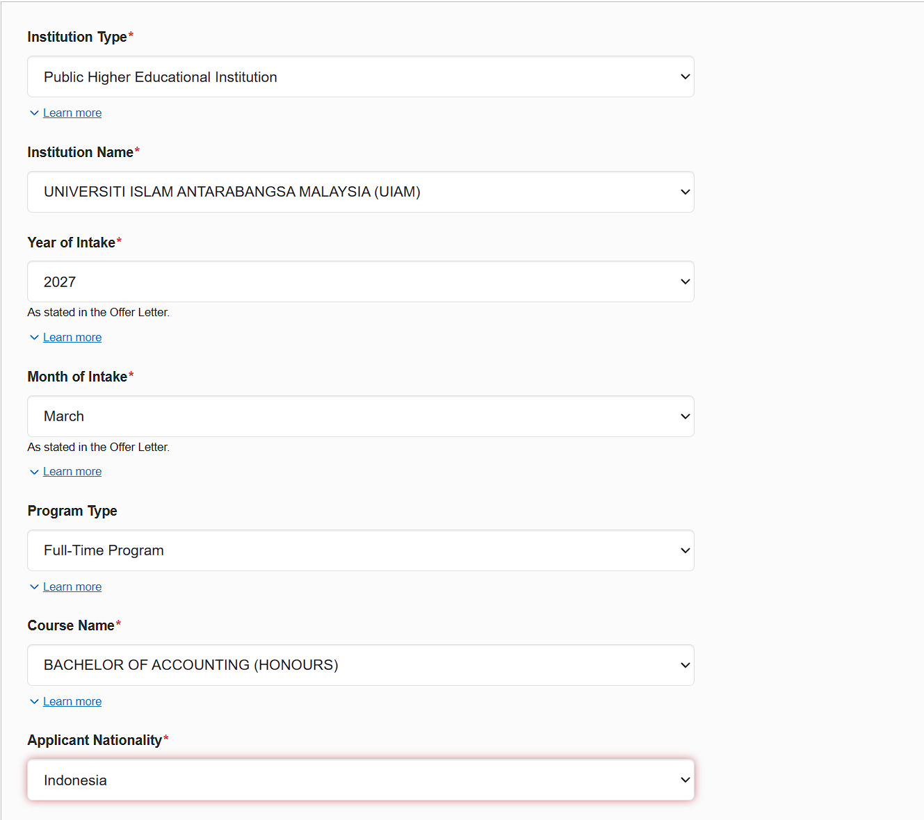Click Learn more under Institution Type

pyautogui.click(x=72, y=113)
